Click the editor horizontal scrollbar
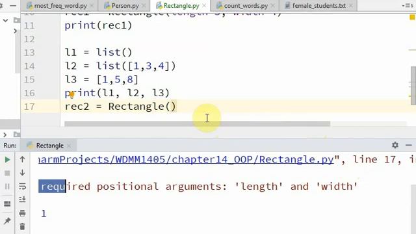This screenshot has height=234, width=416. [198, 124]
